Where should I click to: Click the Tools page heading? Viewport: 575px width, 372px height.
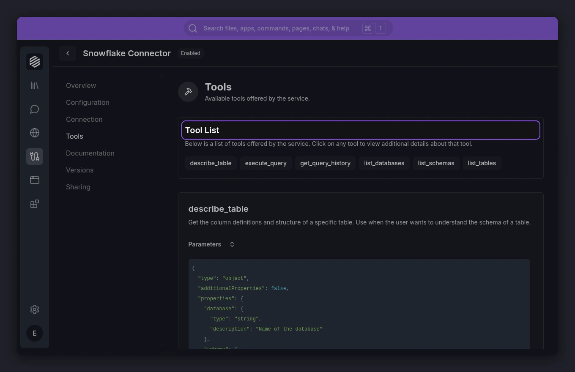tap(218, 87)
